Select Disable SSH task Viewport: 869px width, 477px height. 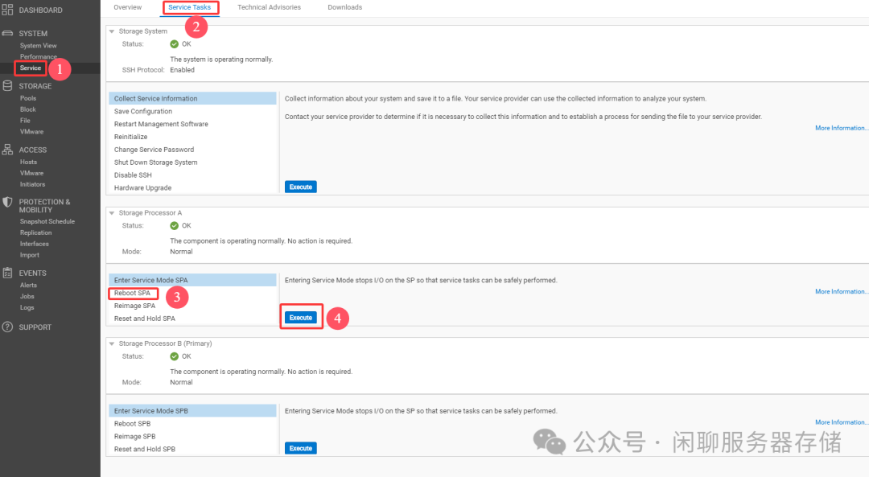click(x=192, y=175)
